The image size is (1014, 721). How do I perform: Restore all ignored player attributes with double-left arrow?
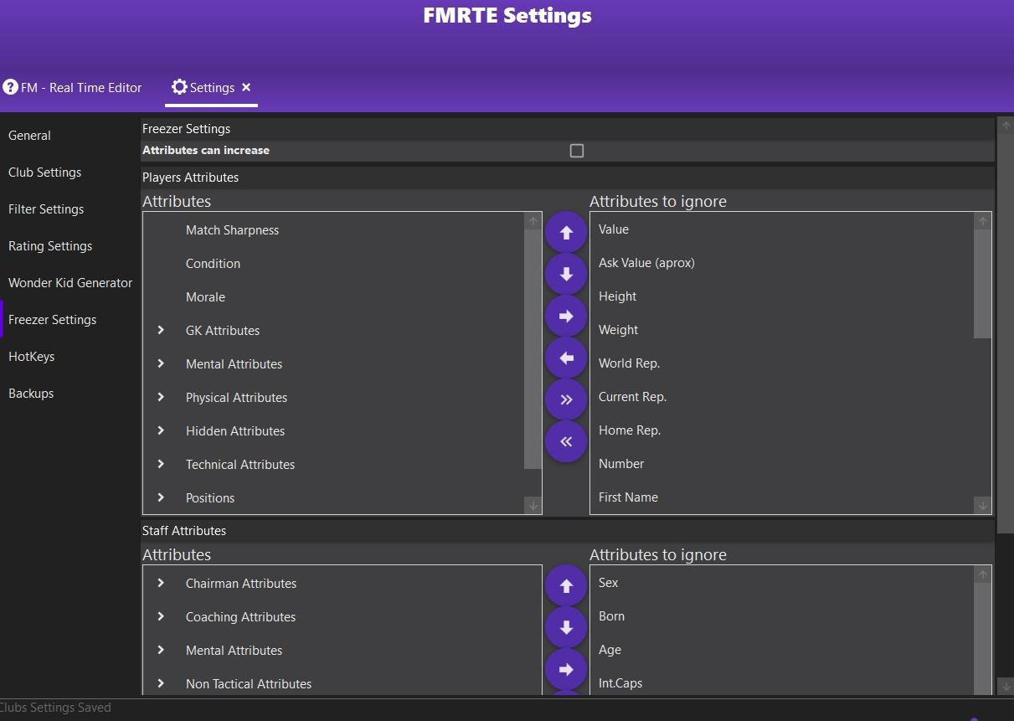coord(566,442)
